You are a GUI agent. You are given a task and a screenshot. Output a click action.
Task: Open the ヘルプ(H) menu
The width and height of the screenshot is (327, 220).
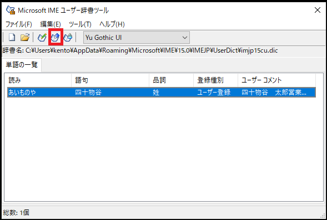(112, 24)
